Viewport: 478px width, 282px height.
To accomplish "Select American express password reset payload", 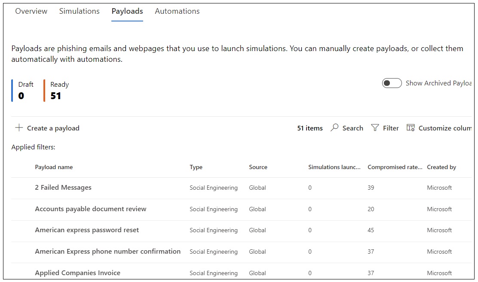I will coord(87,230).
